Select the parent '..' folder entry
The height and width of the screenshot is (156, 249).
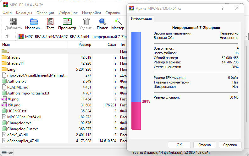pyautogui.click(x=4, y=51)
